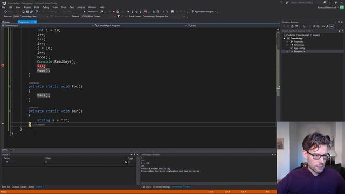Open the Thread dropdown Main Thread
This screenshot has height=194, width=345.
[x=98, y=16]
